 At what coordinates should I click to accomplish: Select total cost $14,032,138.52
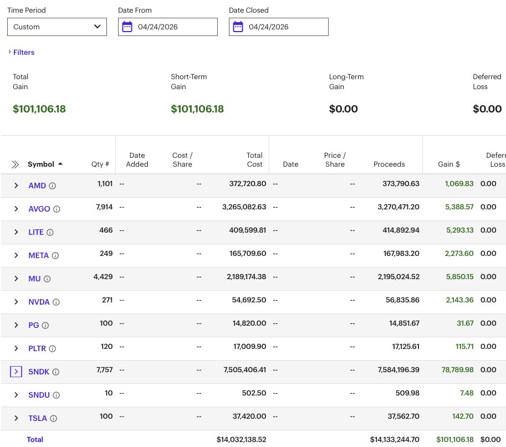[242, 439]
